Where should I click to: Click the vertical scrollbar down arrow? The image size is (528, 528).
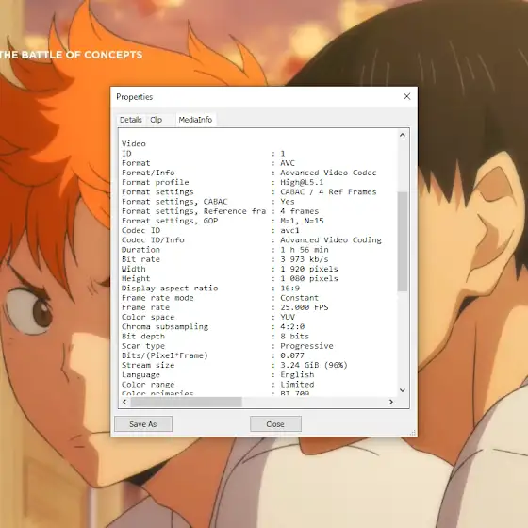click(x=403, y=390)
